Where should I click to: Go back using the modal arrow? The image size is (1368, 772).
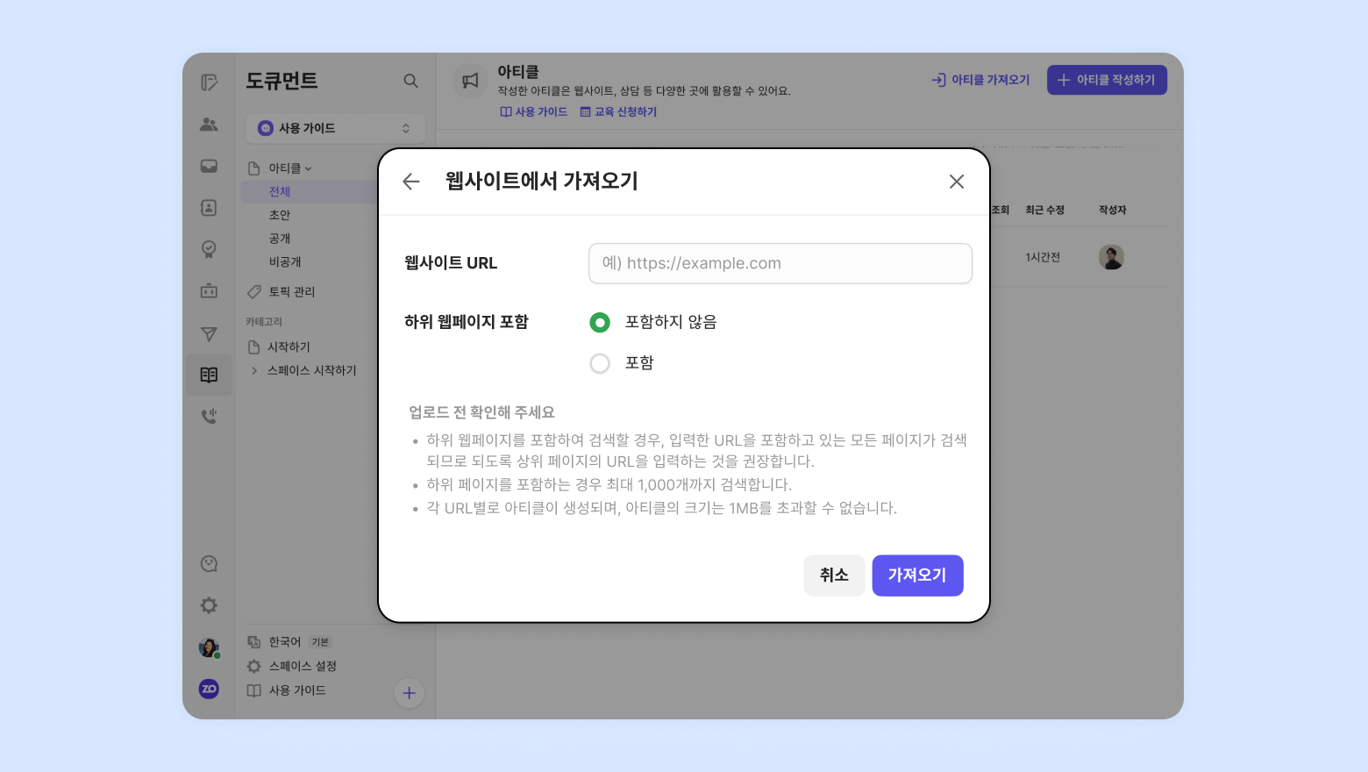411,182
